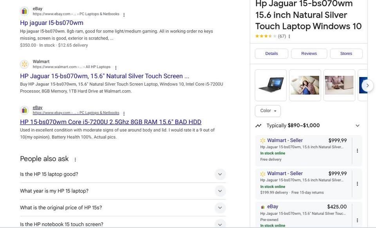Open the Walmart 'HP Jaguar 15-bs070wm, 15.6" Natural Silver Touch Screen' link

105,76
